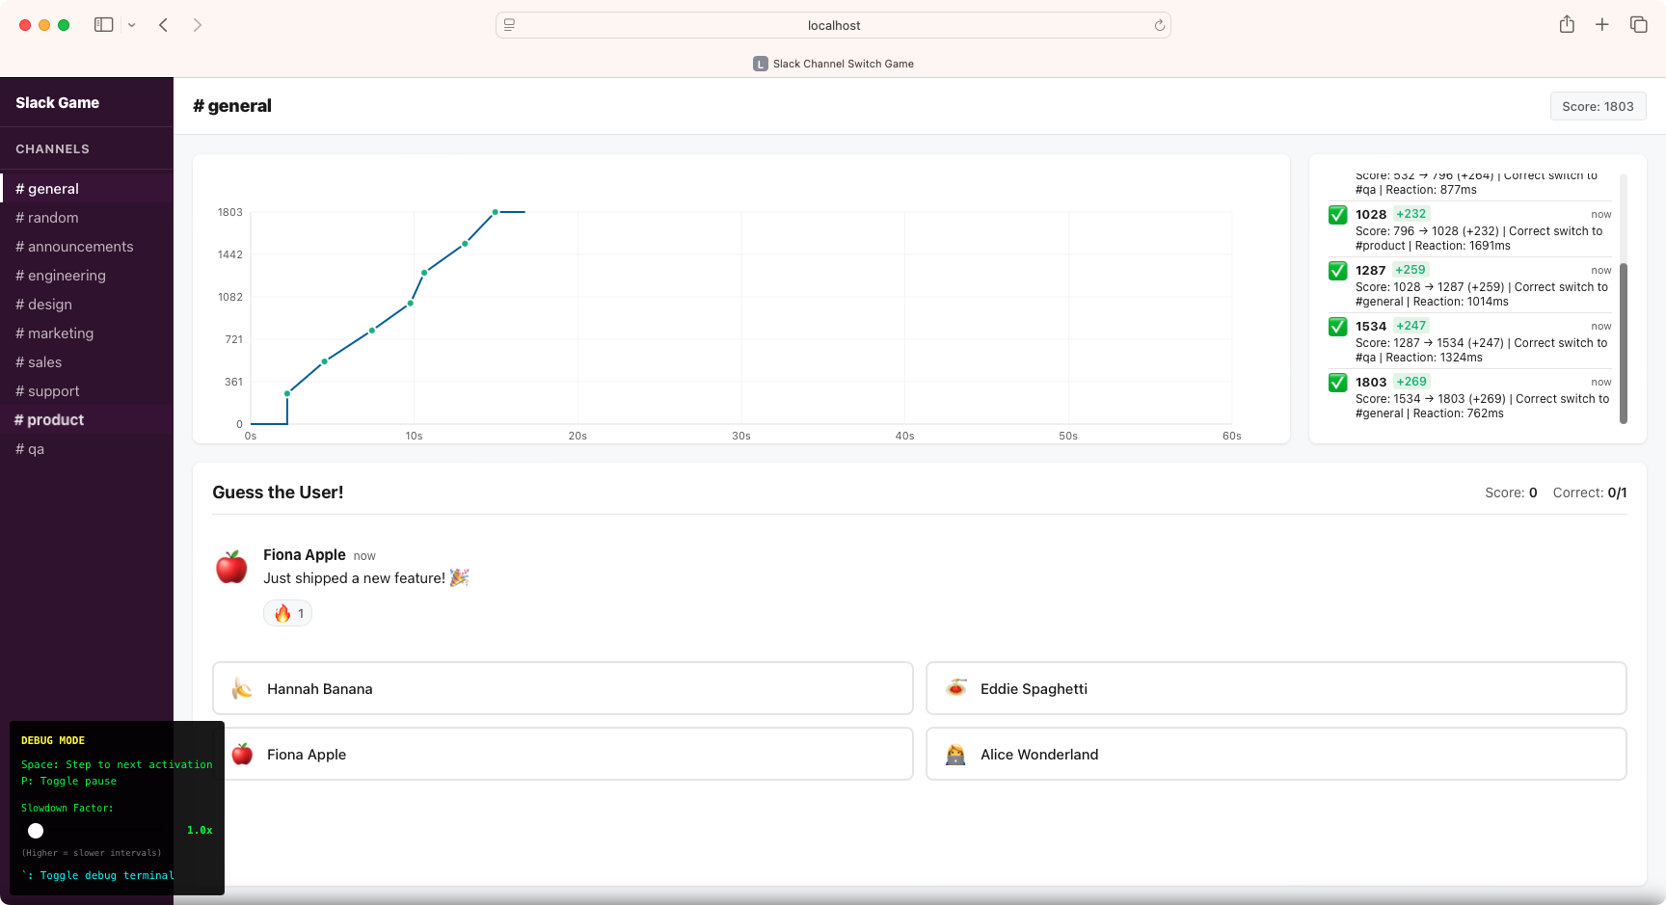Select the Alice Wonderland option
This screenshot has height=905, width=1666.
tap(1276, 754)
